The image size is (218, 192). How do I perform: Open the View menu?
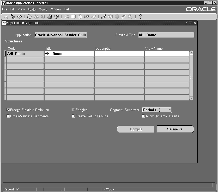(21, 9)
